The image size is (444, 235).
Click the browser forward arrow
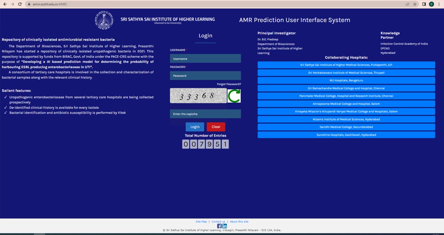pos(12,4)
